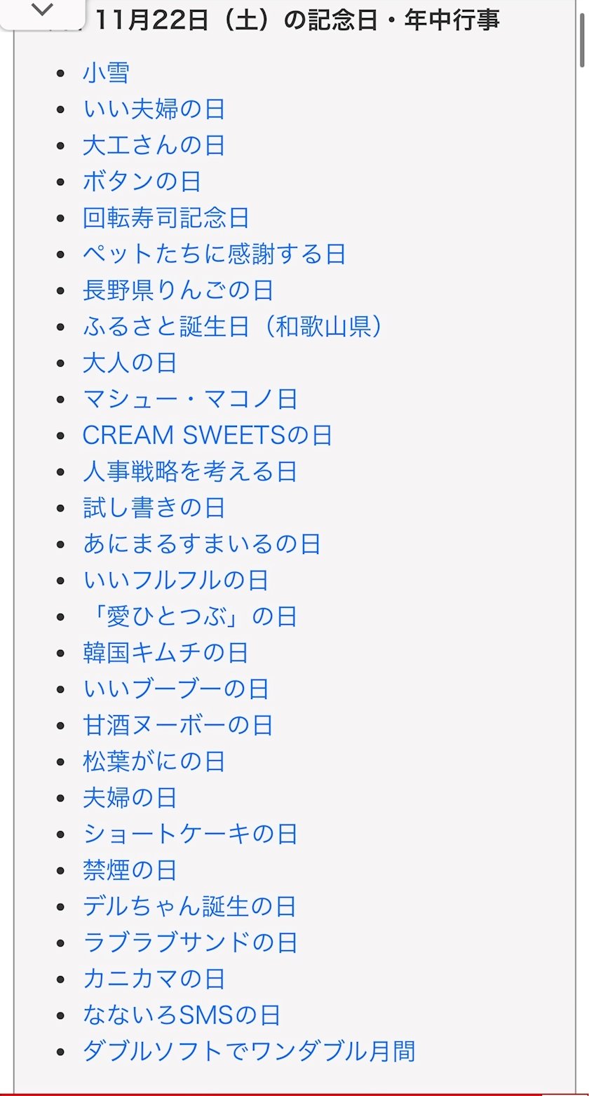The width and height of the screenshot is (589, 1096).
Task: Open ダブルソフトでワンダブル月間 link
Action: point(249,1051)
